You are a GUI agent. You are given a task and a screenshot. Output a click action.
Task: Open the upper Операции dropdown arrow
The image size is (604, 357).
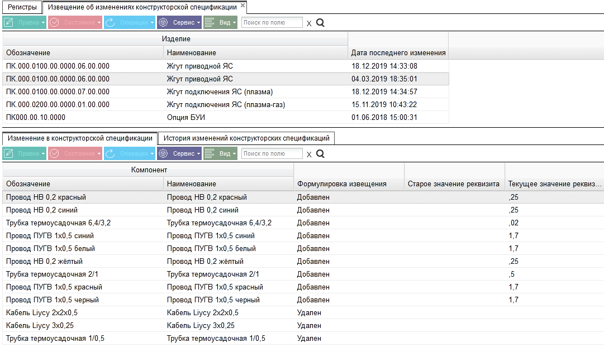152,23
